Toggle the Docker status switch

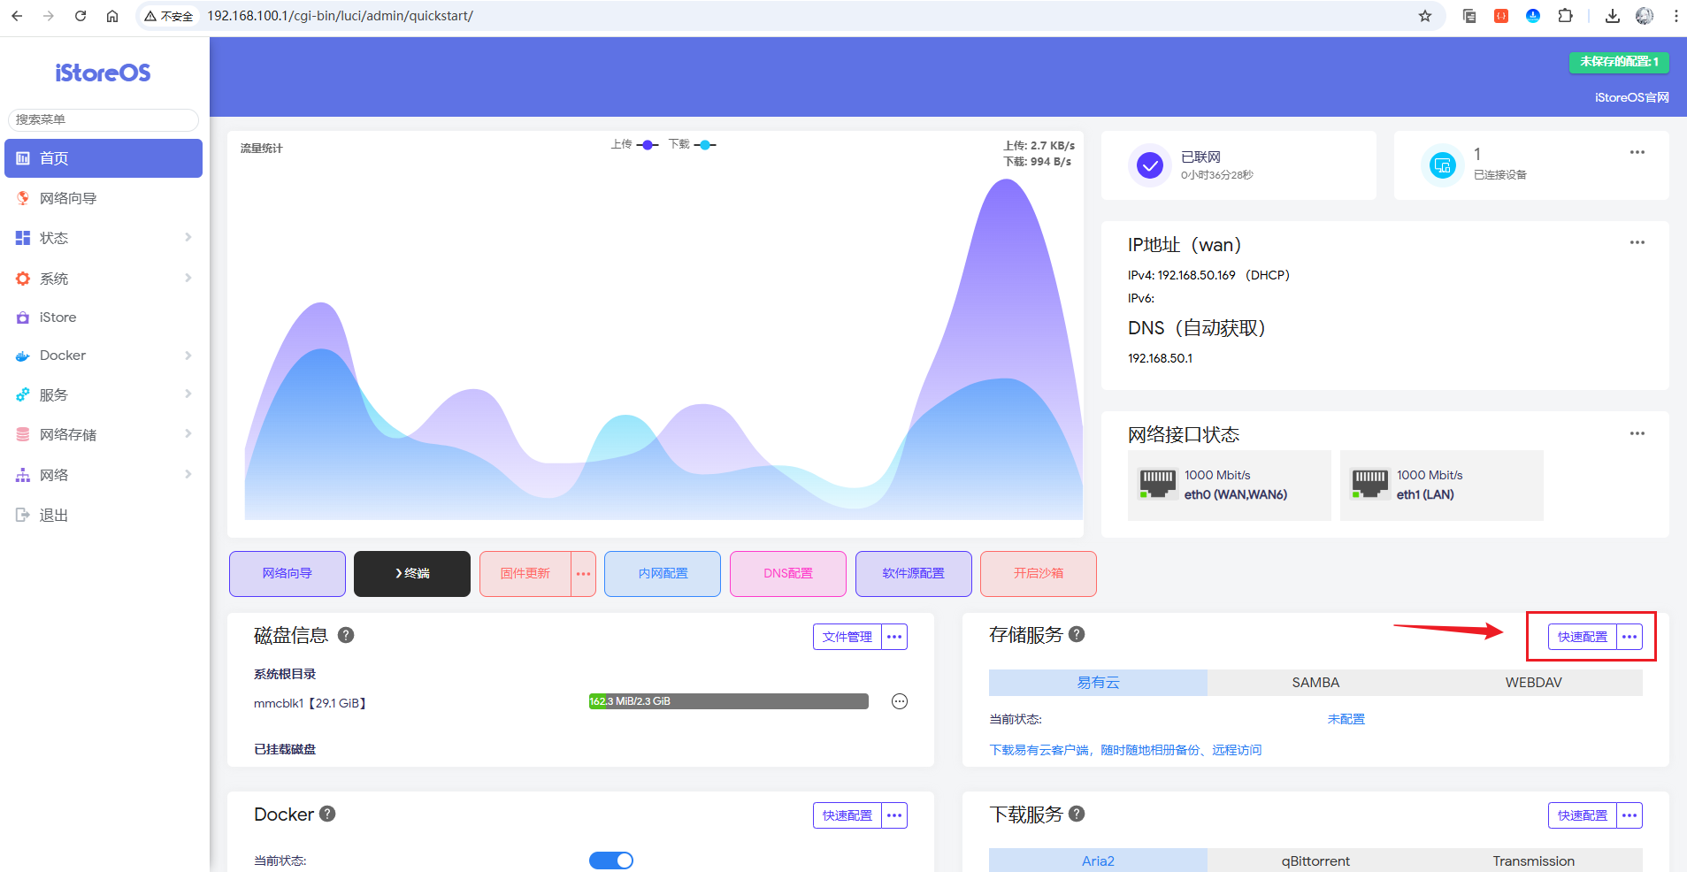tap(611, 861)
